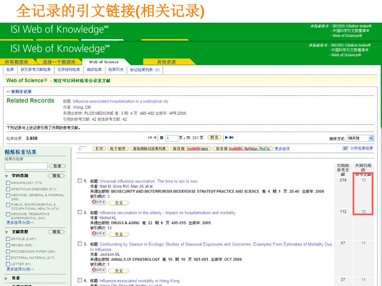The width and height of the screenshot is (382, 286).
Task: Click in the page number field
Action: pos(172,138)
